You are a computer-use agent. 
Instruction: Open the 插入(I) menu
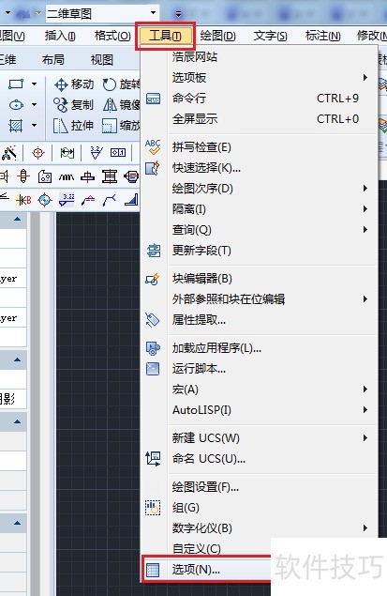pyautogui.click(x=60, y=36)
